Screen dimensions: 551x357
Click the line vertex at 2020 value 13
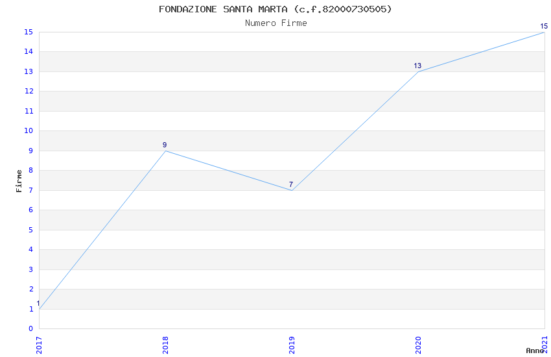pyautogui.click(x=418, y=72)
